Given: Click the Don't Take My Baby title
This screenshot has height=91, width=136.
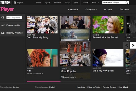Looking at the screenshot, I should (x=37, y=37).
